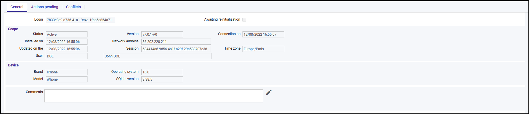Click the Updated on the date field
The image size is (529, 114).
click(67, 49)
